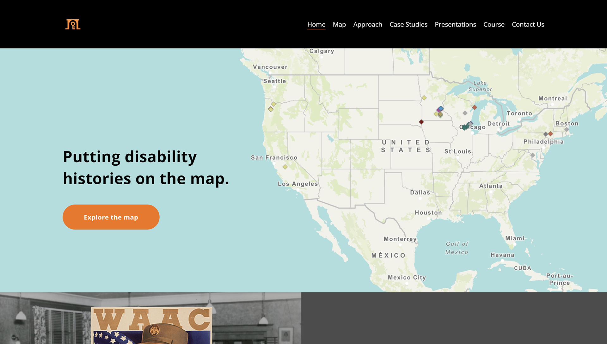Click the yellow diamond marker in northern Minnesota
Image resolution: width=607 pixels, height=344 pixels.
pos(424,98)
